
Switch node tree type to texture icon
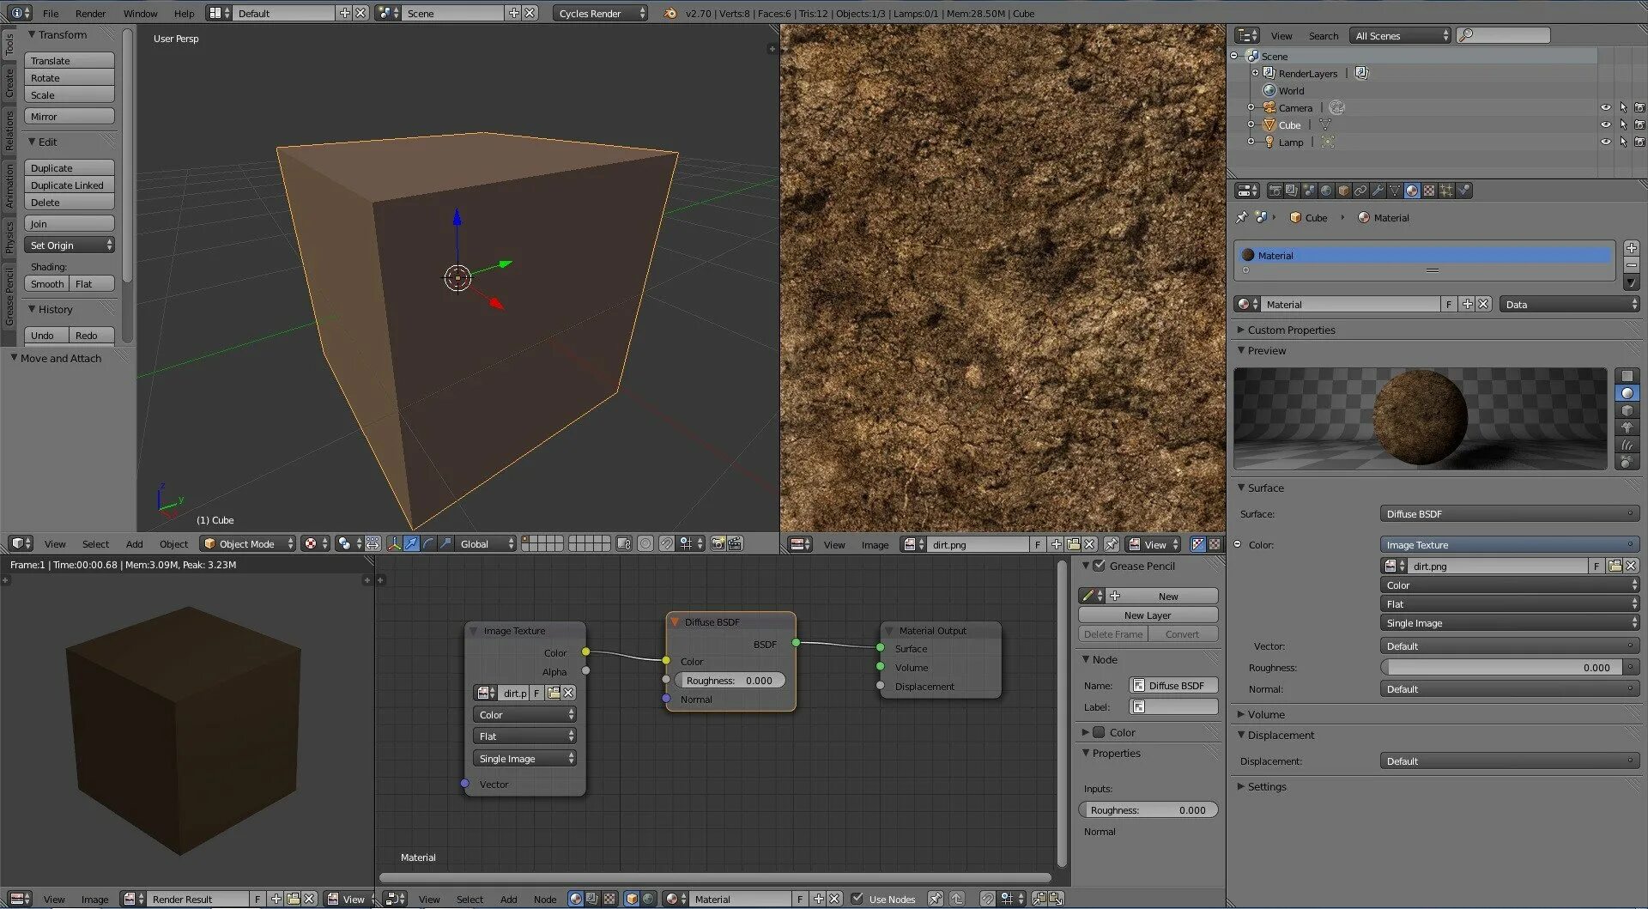[x=609, y=899]
